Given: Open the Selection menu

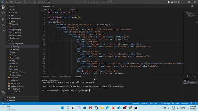Looking at the screenshot, I should click(x=18, y=2).
